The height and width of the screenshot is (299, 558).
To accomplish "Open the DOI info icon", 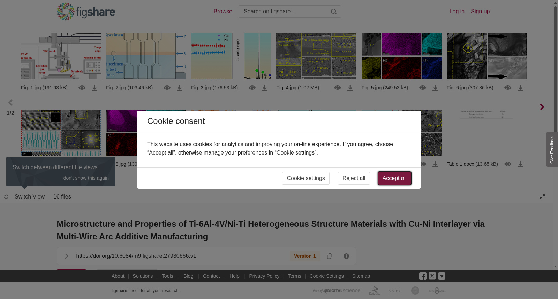I will [x=346, y=256].
